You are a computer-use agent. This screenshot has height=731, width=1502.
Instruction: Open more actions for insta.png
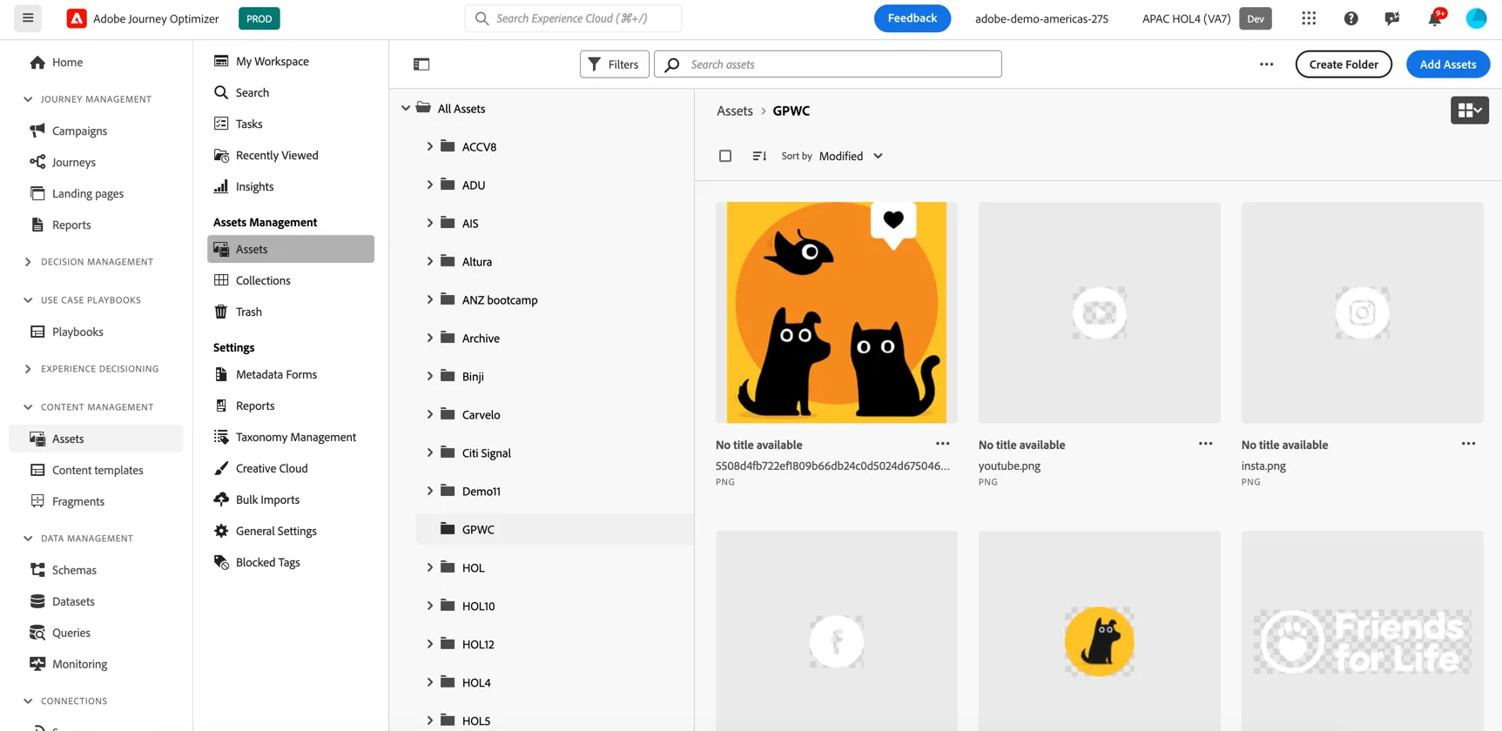click(x=1468, y=444)
